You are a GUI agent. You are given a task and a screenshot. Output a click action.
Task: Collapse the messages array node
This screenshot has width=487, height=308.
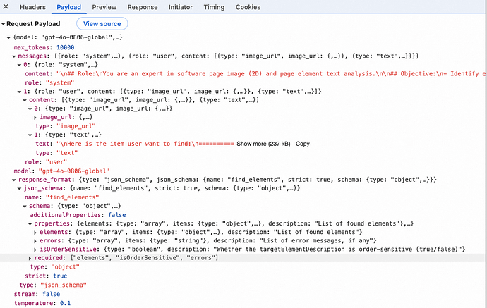[10, 55]
